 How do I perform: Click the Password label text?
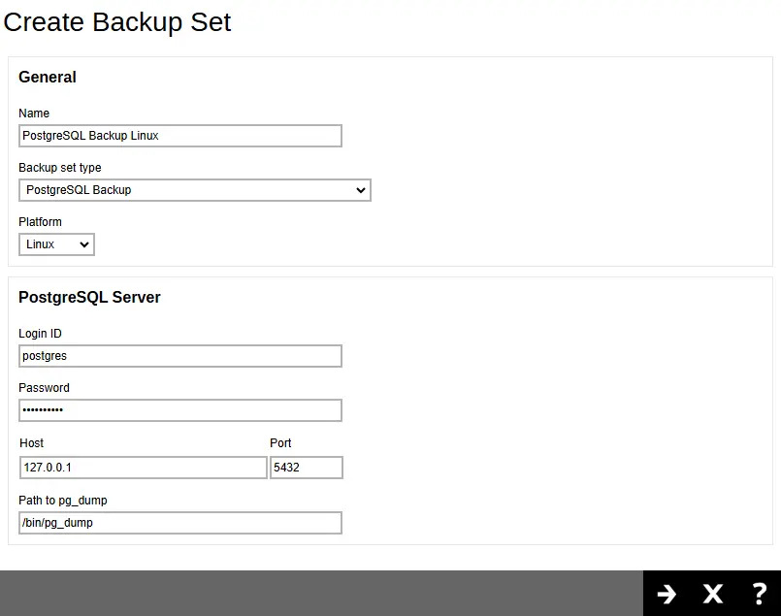click(44, 388)
